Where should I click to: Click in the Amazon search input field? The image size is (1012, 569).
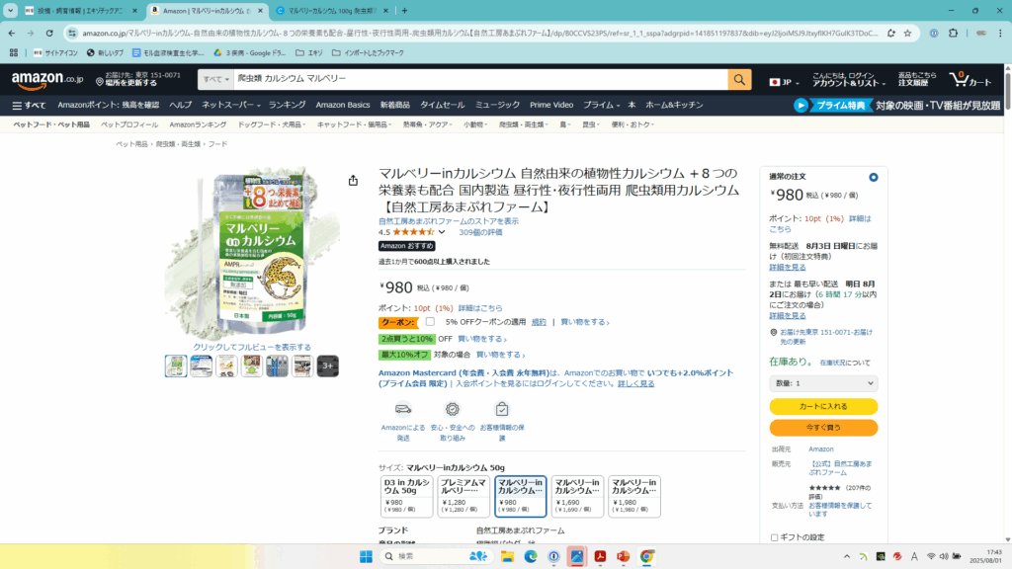click(x=481, y=79)
